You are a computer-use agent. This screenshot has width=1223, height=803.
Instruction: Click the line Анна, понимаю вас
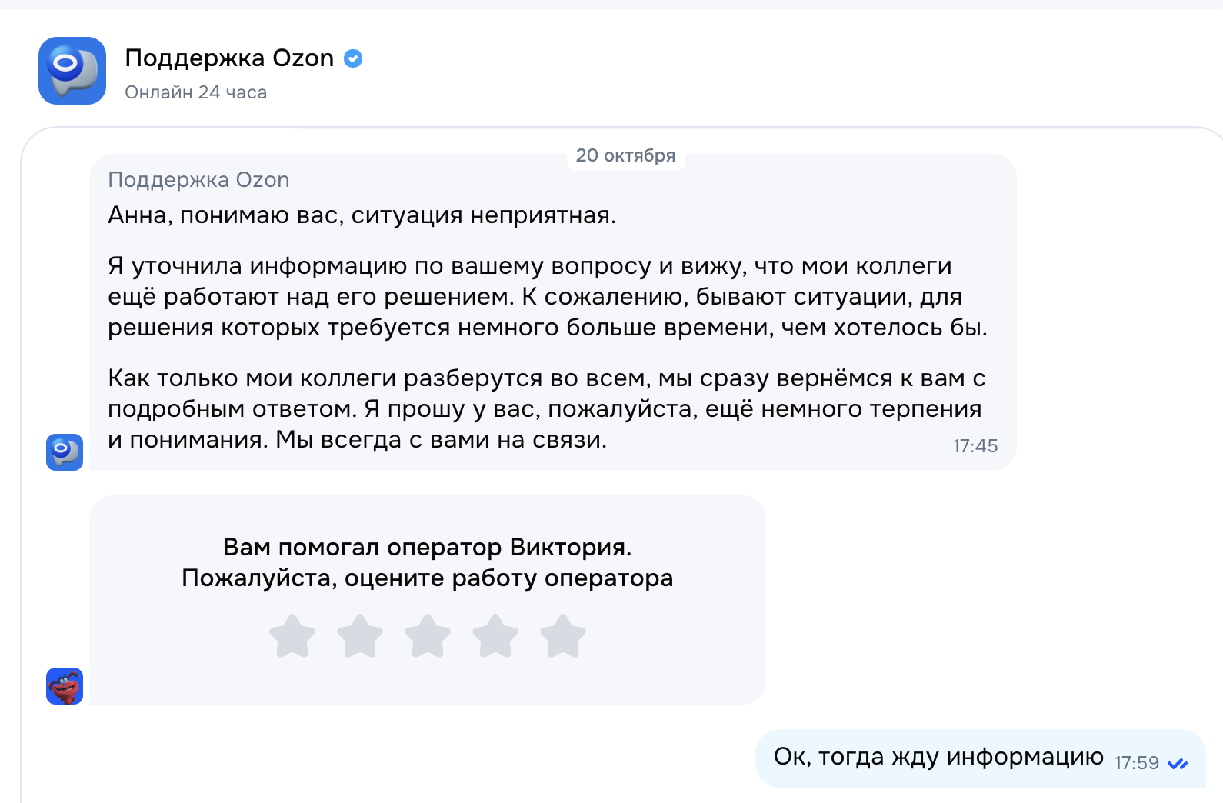click(x=362, y=215)
